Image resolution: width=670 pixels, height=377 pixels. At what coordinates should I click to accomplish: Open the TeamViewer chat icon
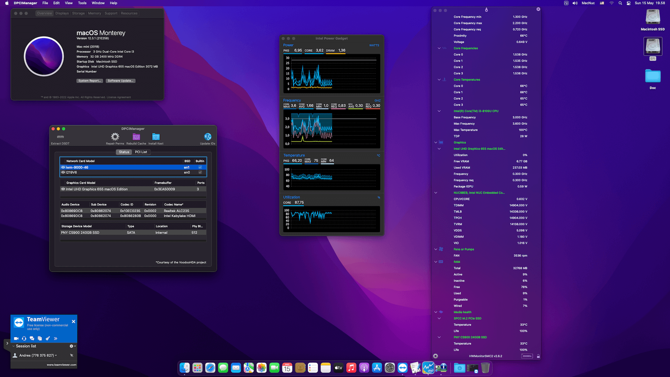coord(32,338)
